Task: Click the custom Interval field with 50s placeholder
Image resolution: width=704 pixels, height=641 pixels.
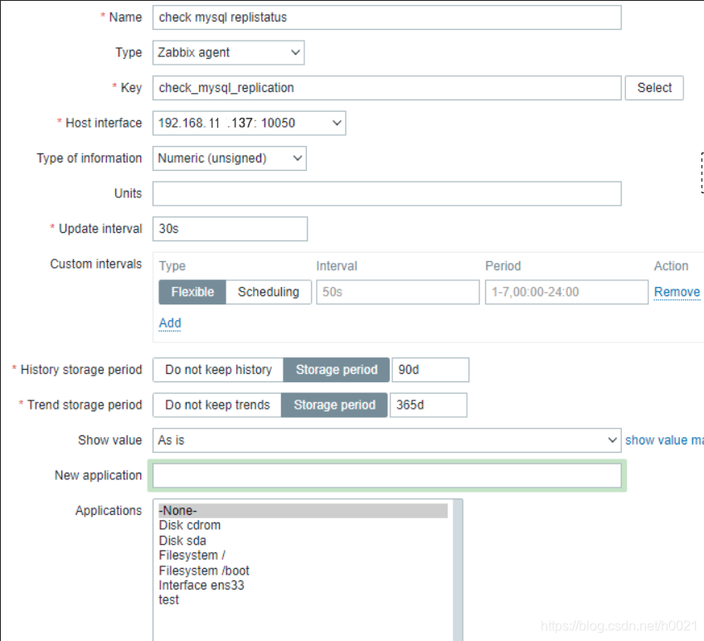Action: 398,292
